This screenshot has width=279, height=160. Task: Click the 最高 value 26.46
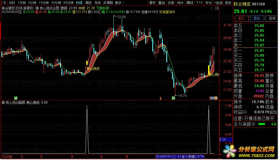(259, 81)
